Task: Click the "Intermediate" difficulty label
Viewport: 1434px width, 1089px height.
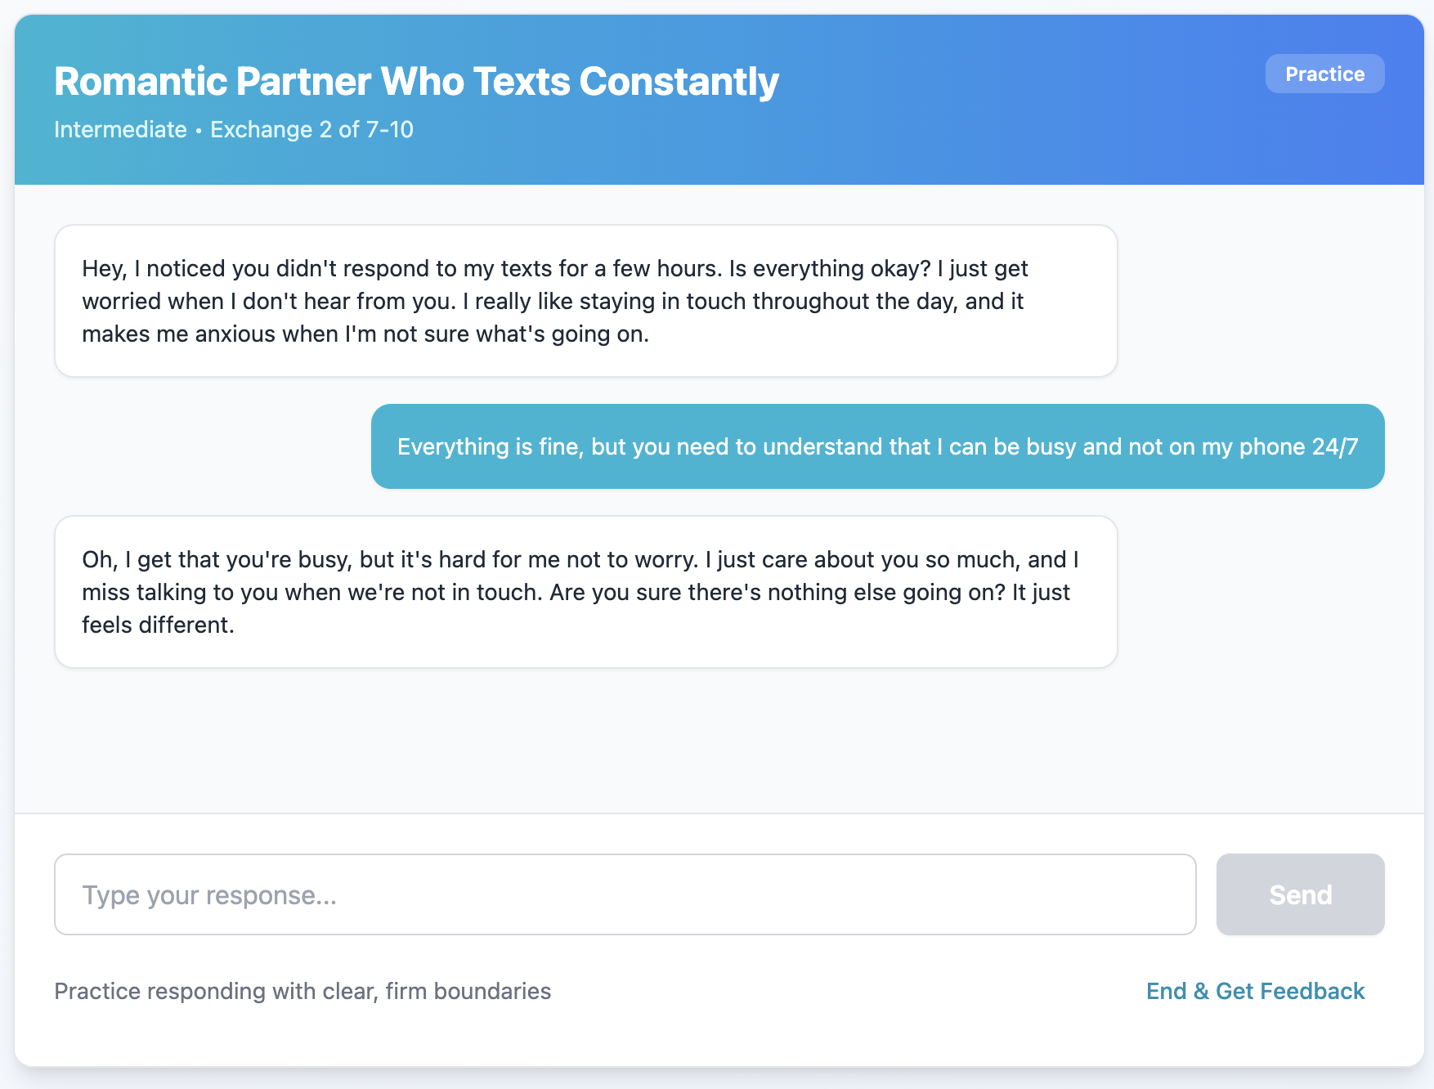Action: (120, 129)
